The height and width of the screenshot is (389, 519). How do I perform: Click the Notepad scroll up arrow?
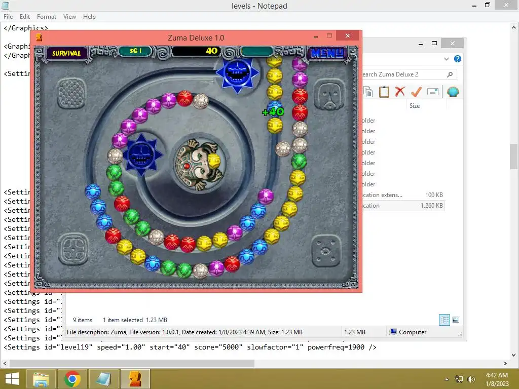point(514,27)
